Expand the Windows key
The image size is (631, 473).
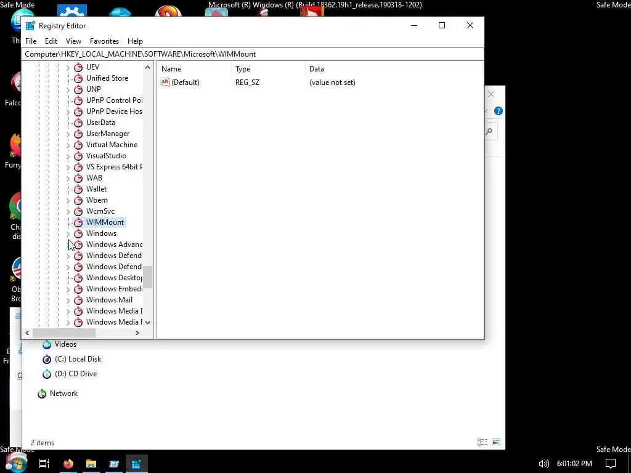coord(68,233)
